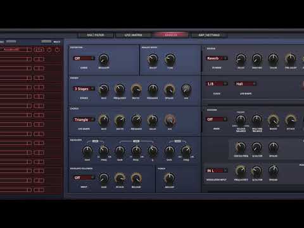Click the Chorus mix knob
304x228 pixels.
(x=170, y=120)
